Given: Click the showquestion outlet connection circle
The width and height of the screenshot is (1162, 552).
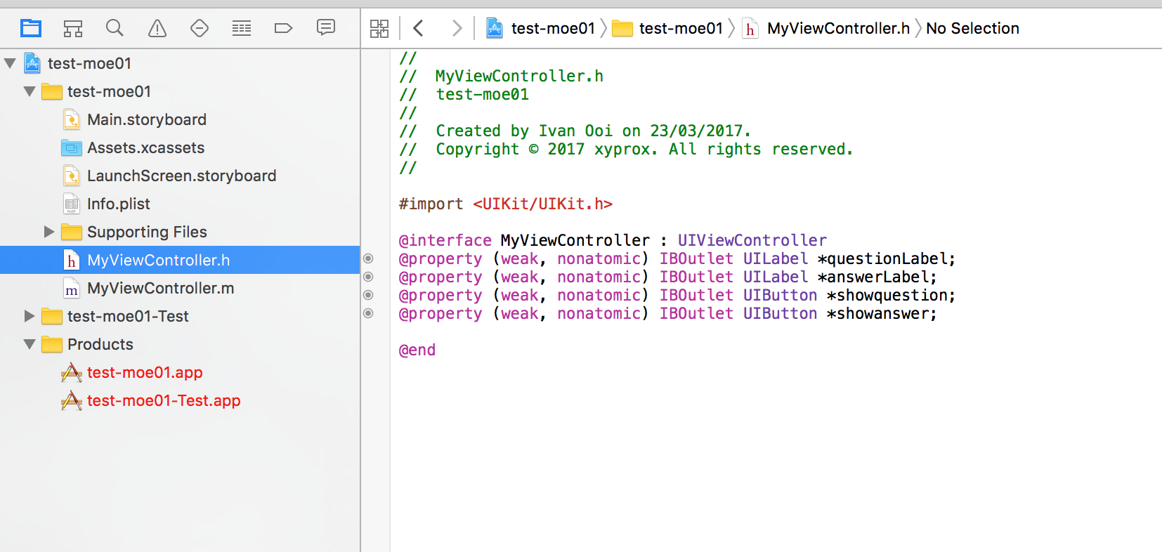Looking at the screenshot, I should (x=368, y=295).
